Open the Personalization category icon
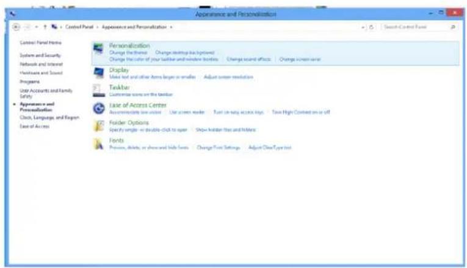The width and height of the screenshot is (467, 268). click(98, 49)
